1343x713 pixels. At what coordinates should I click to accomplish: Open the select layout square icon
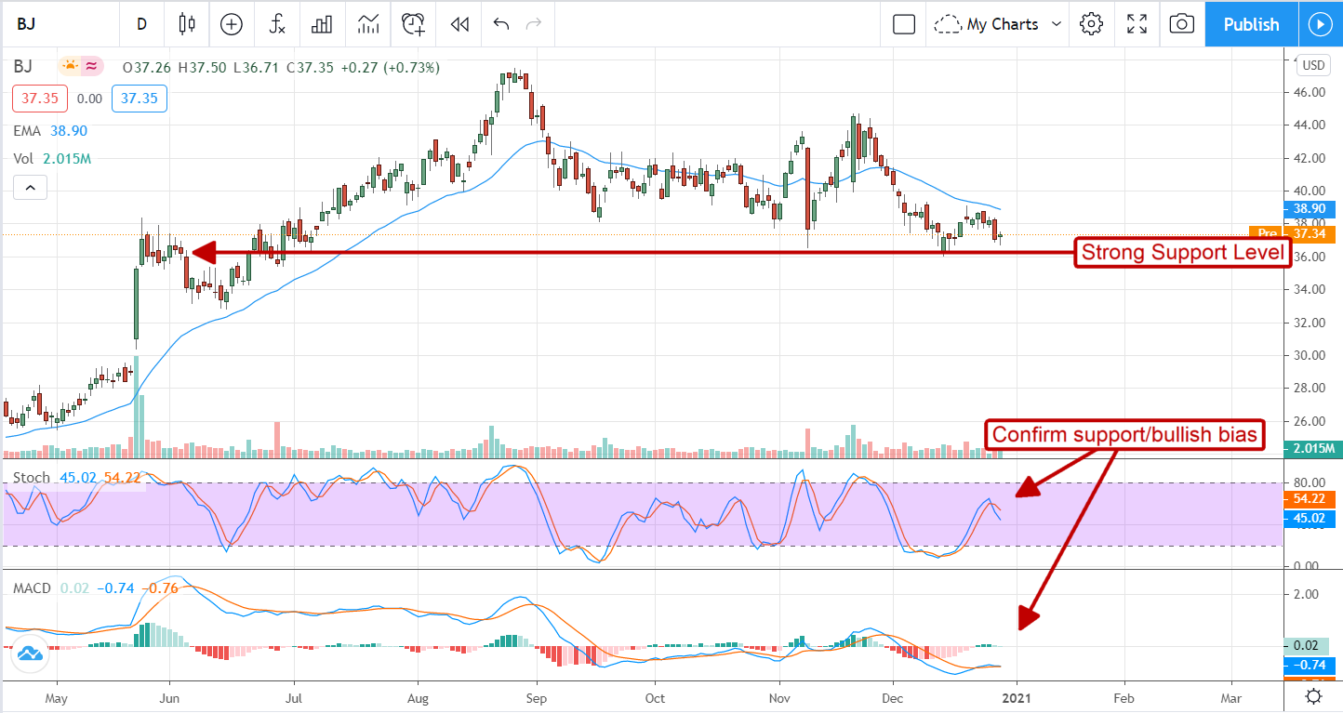tap(903, 24)
